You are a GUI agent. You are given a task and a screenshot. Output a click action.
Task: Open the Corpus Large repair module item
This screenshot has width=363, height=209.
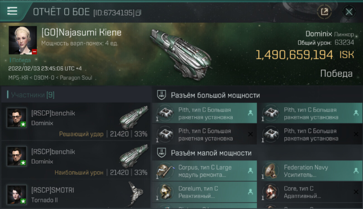point(204,171)
